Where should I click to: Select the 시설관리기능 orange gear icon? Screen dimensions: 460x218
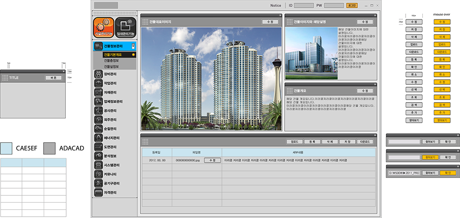tap(103, 28)
